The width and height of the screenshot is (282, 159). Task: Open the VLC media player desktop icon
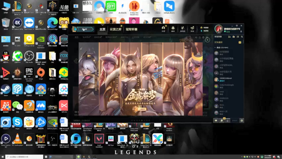pos(17,140)
